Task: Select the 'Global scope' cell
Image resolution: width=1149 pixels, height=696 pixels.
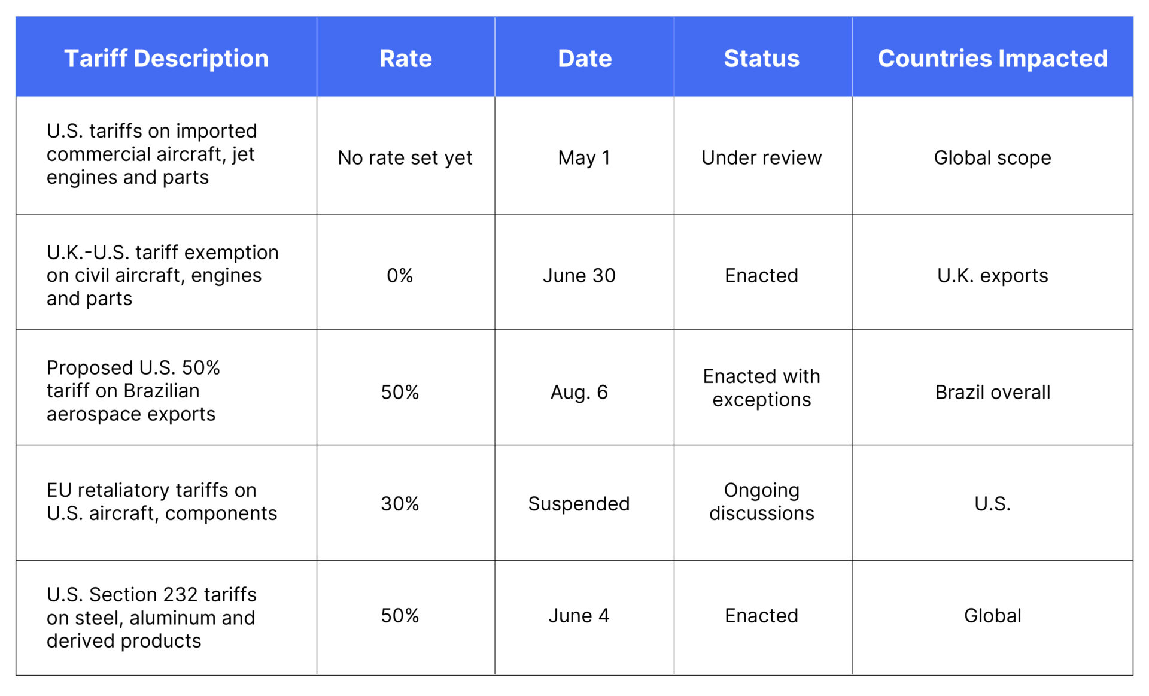Action: tap(992, 157)
